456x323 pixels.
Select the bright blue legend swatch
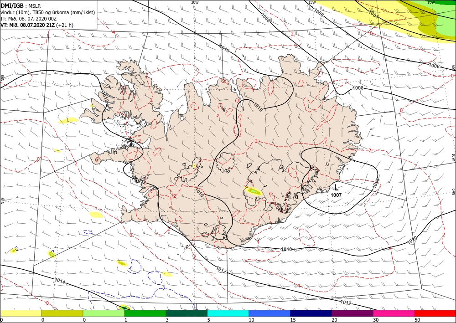click(x=269, y=313)
